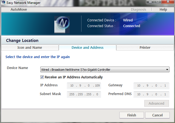The width and height of the screenshot is (175, 123).
Task: Click the 'Easy Network Manager' title text
Action: pos(23,2)
